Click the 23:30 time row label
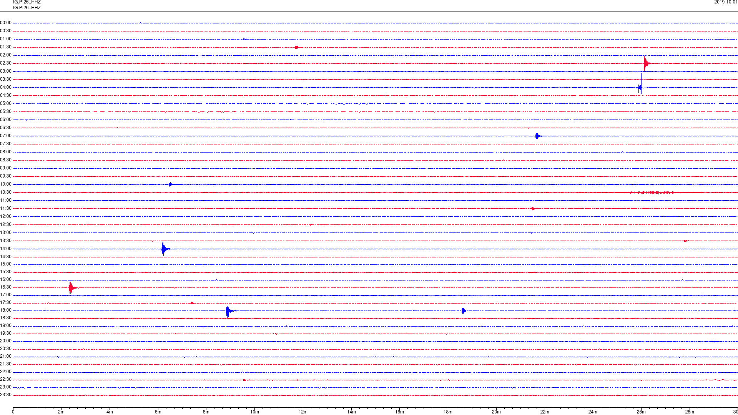The image size is (738, 415). coord(6,395)
